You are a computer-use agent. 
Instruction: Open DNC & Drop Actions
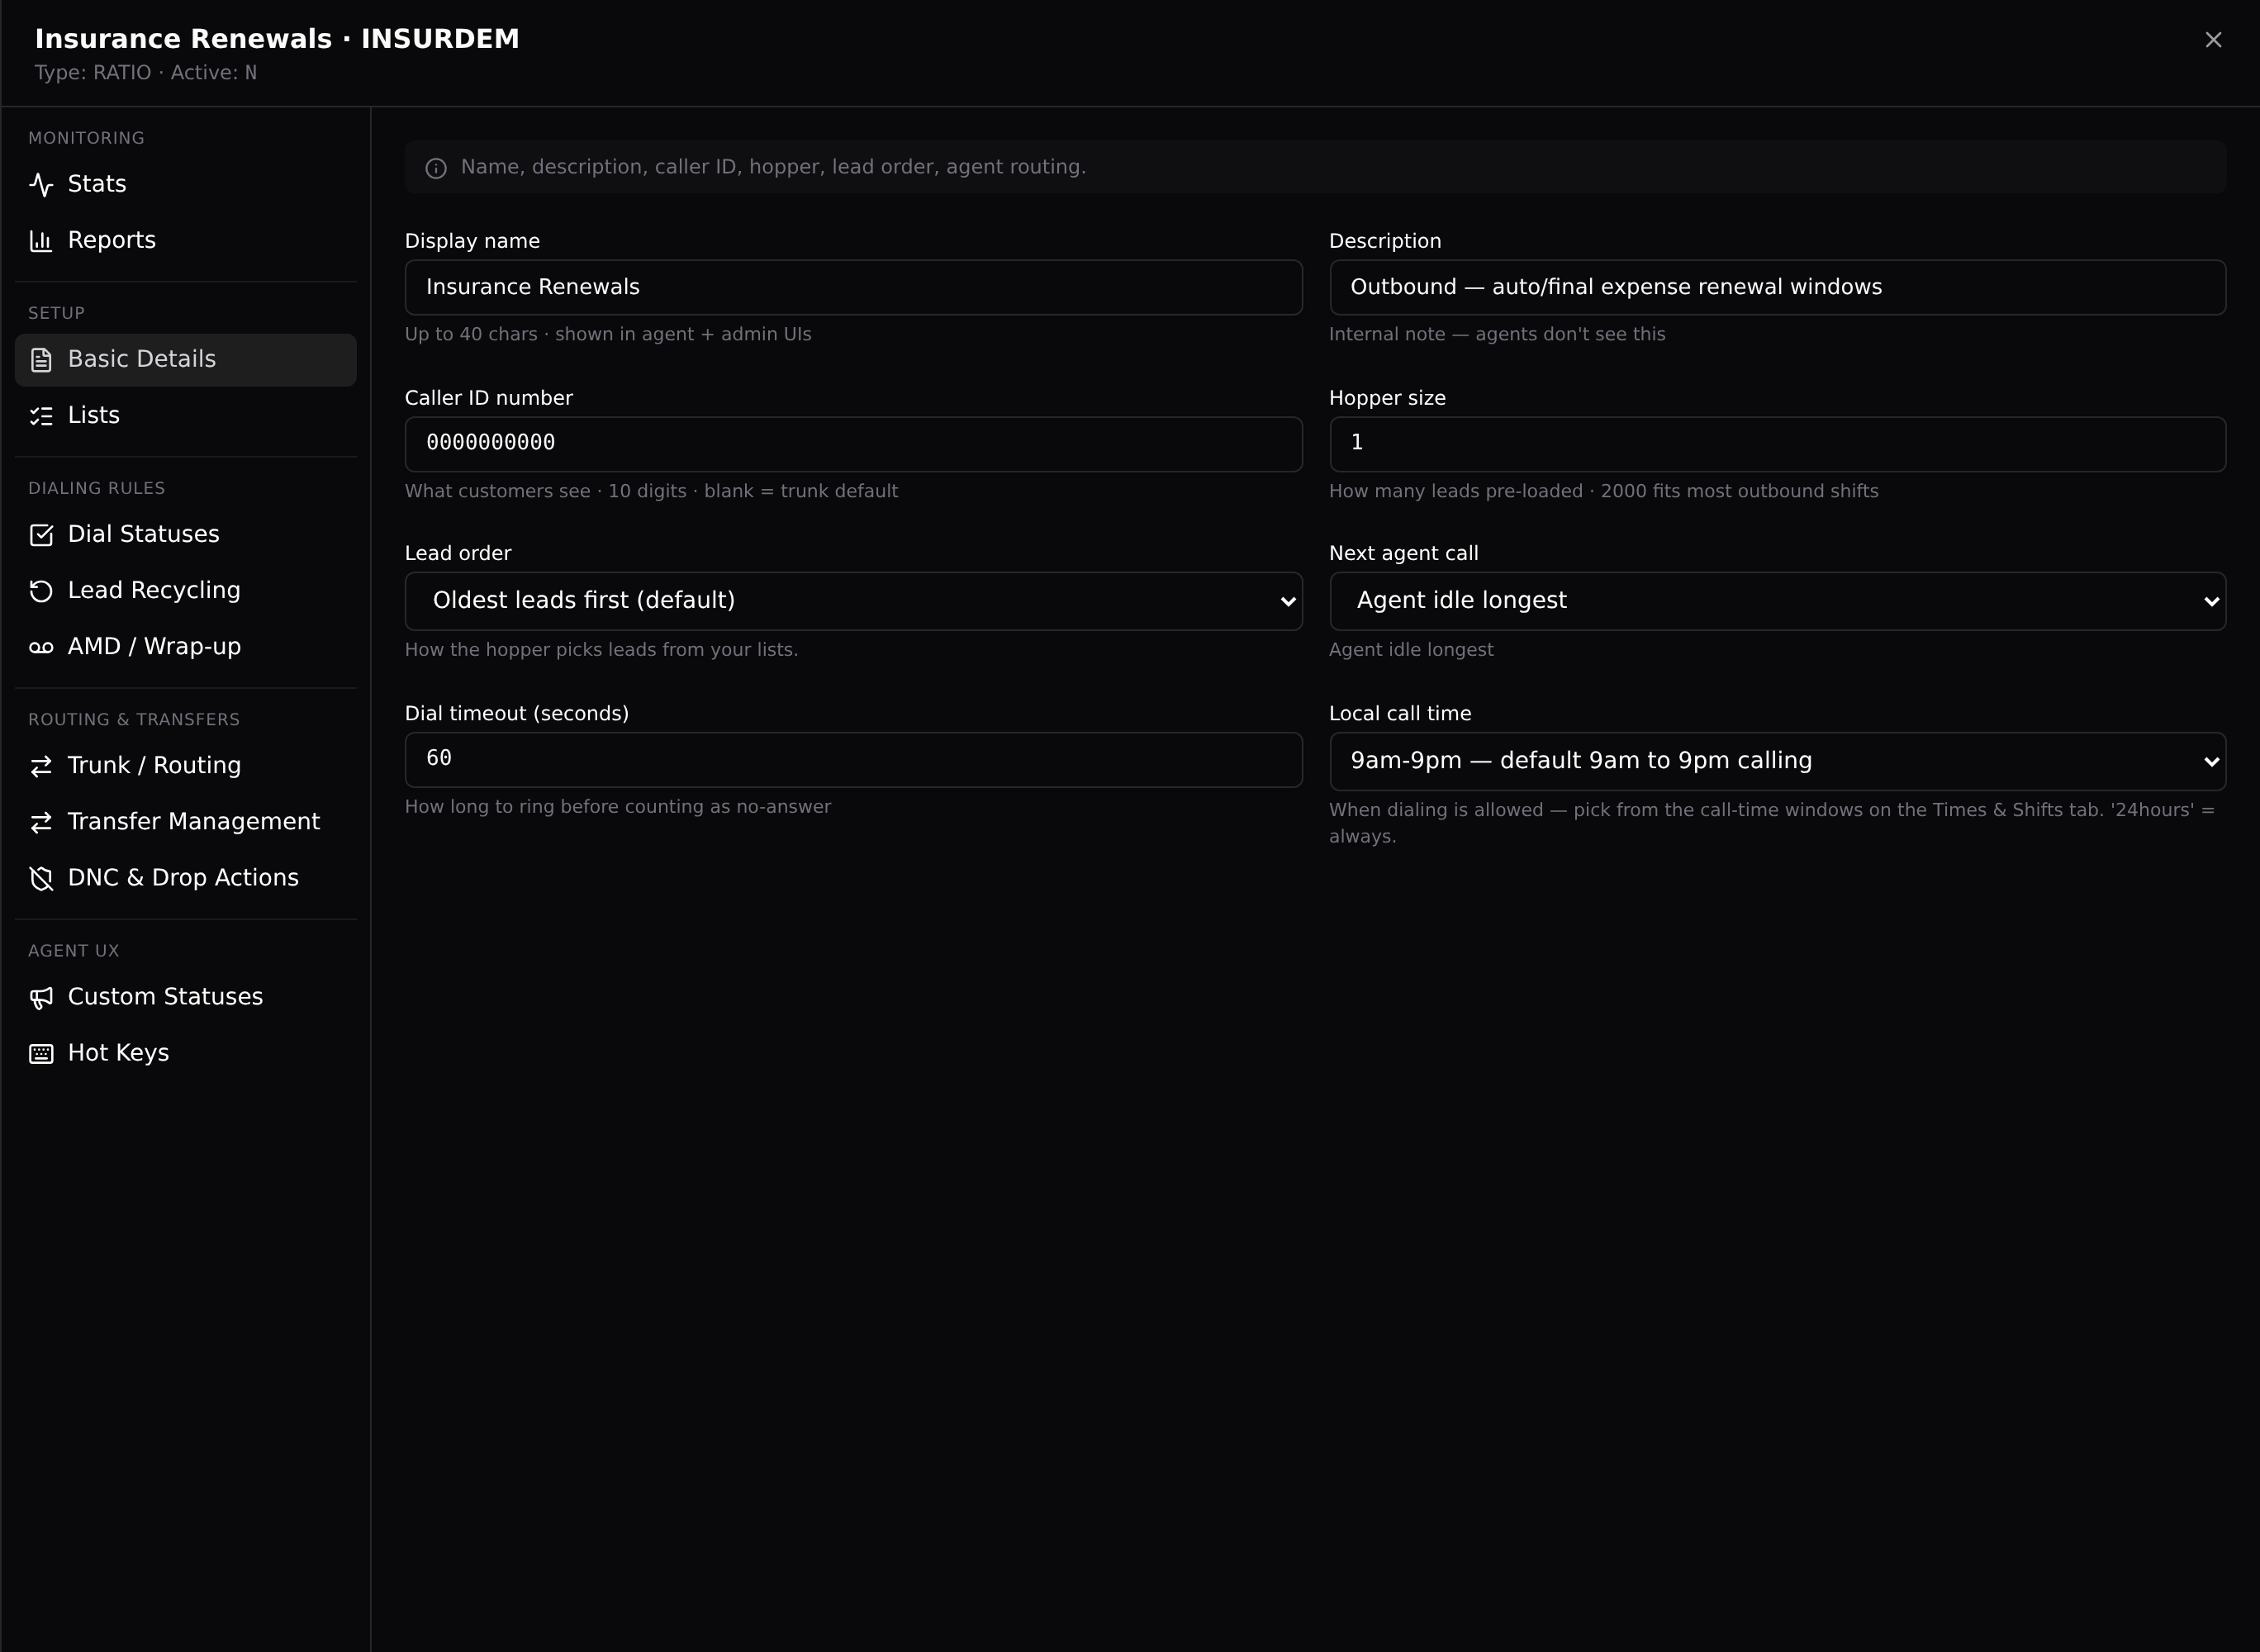click(186, 877)
